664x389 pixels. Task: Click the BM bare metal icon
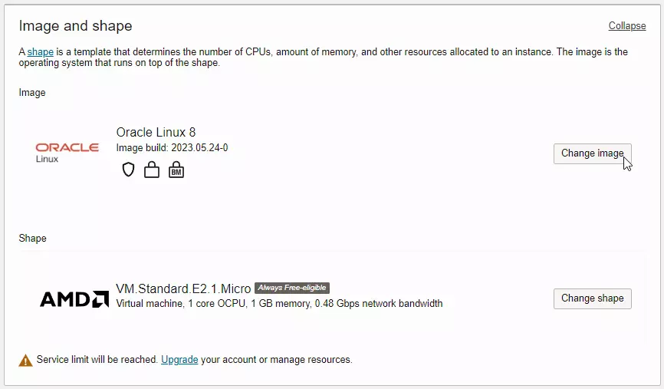tap(176, 170)
